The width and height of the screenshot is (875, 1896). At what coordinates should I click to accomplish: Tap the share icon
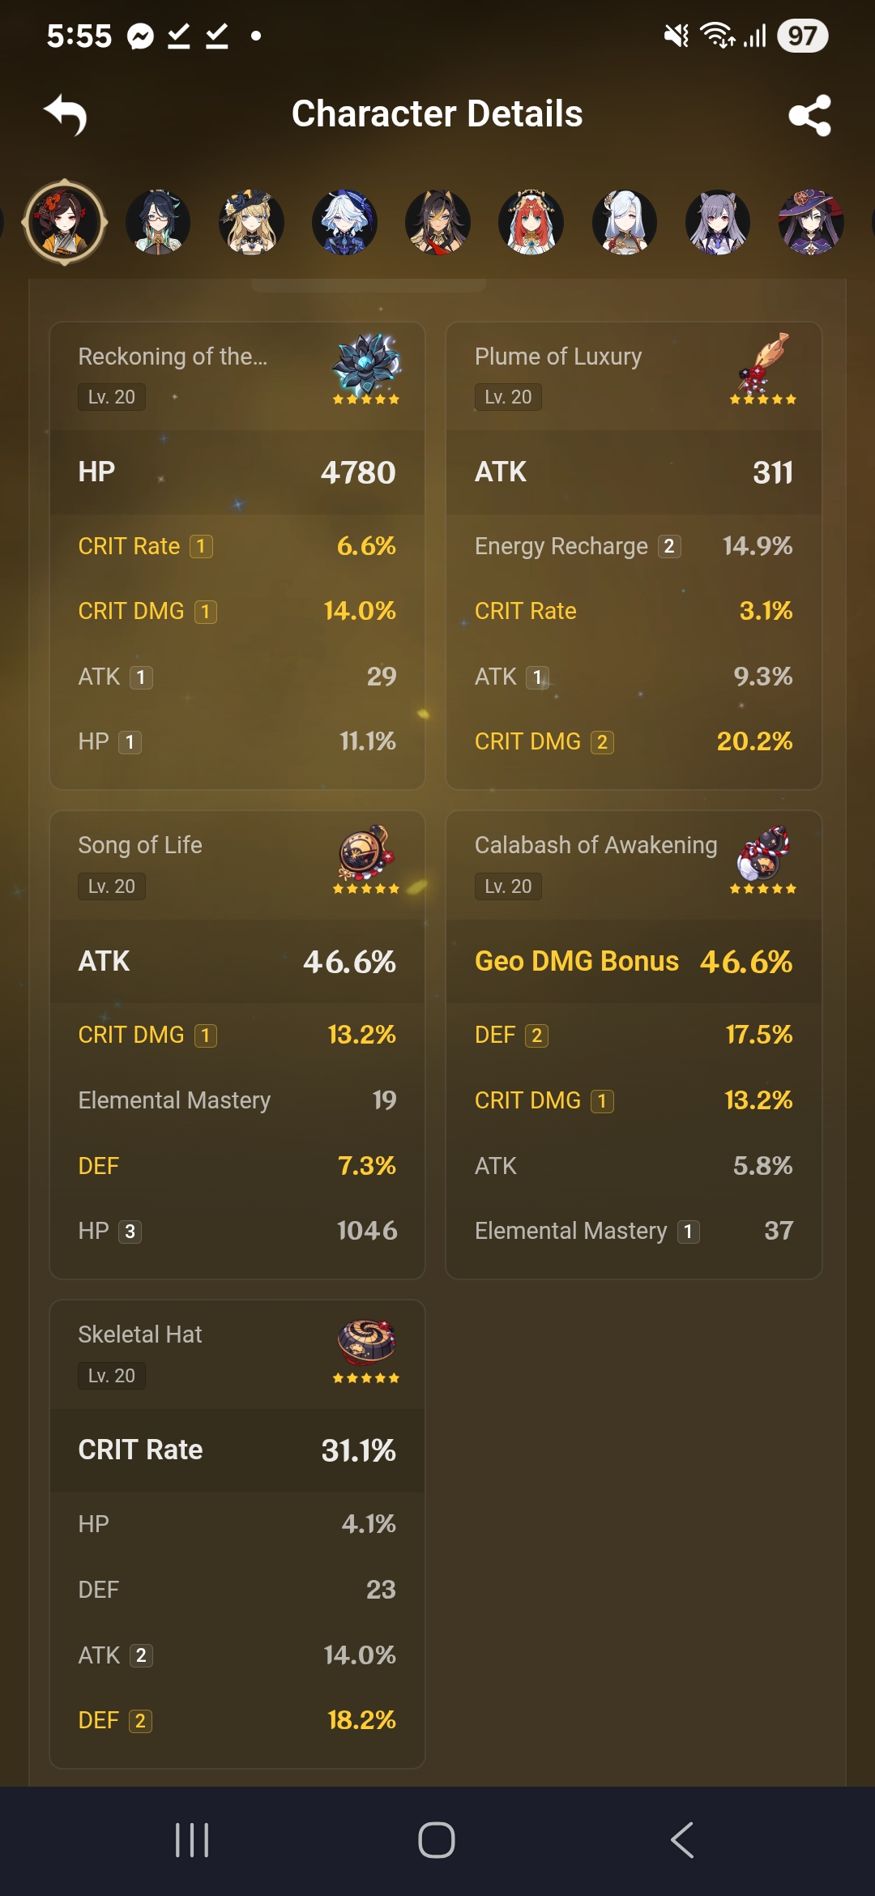coord(809,114)
